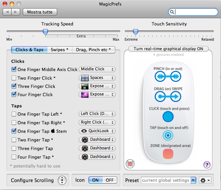Click the PINCH gesture icon on mouse
The height and width of the screenshot is (190, 221).
coord(168,77)
